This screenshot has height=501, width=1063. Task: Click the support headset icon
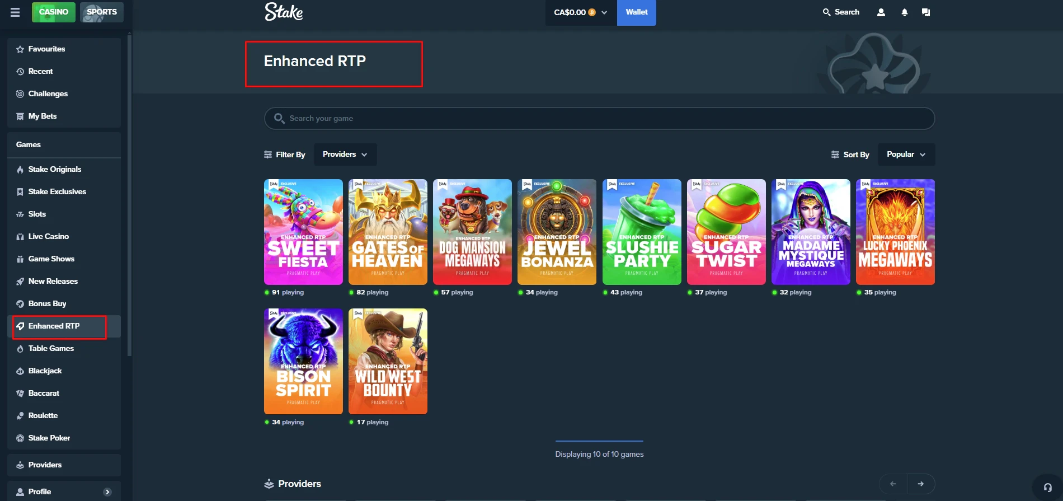tap(1048, 488)
